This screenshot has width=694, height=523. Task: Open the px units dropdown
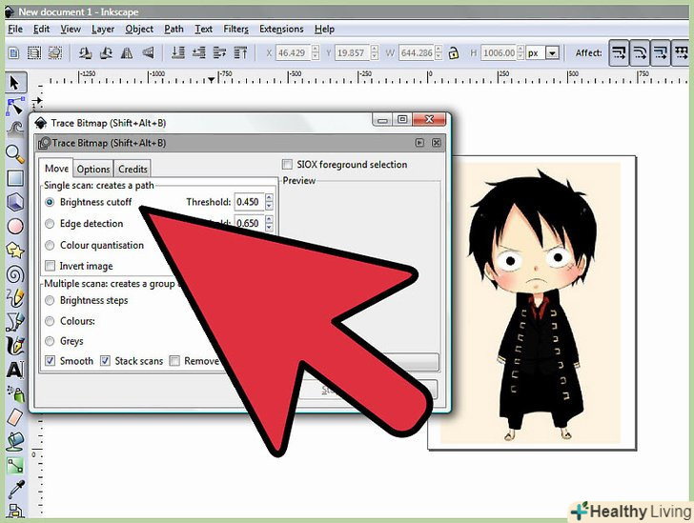coord(552,53)
